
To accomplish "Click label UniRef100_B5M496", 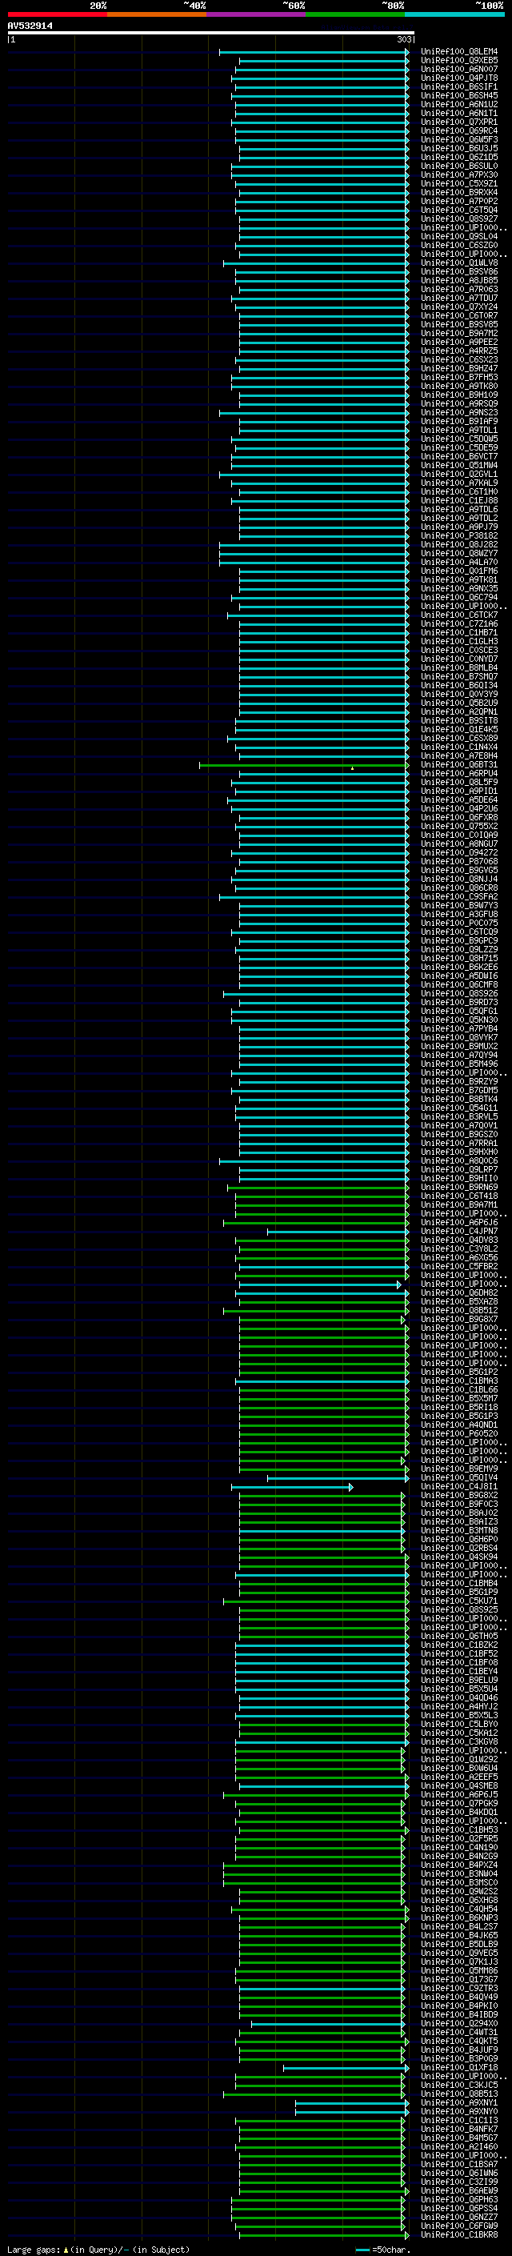I will [458, 1064].
